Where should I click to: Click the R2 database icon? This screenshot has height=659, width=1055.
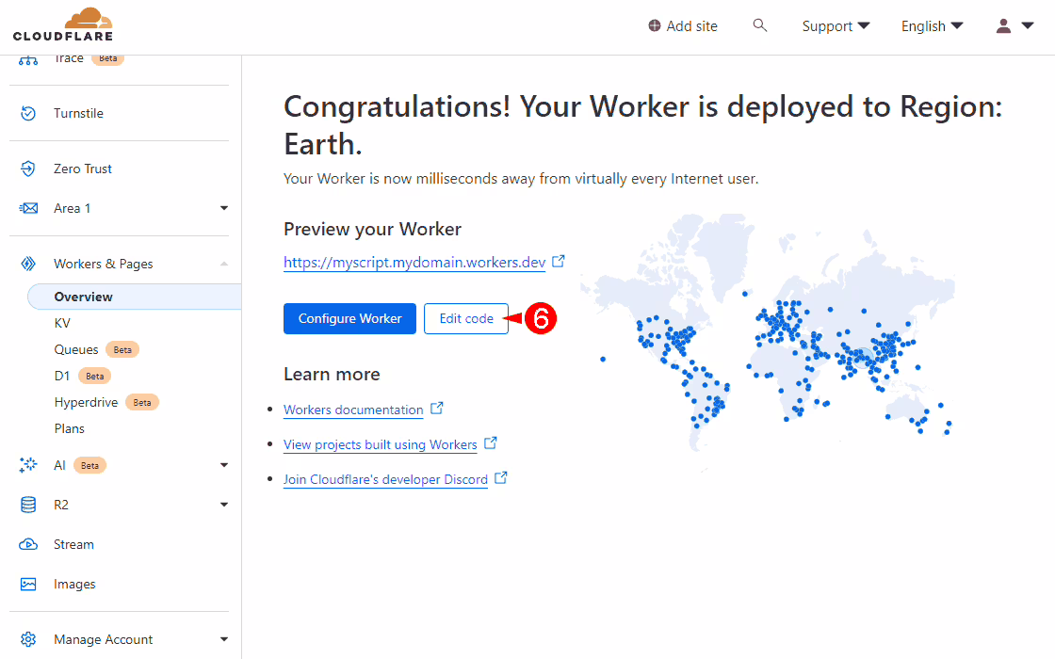[28, 505]
